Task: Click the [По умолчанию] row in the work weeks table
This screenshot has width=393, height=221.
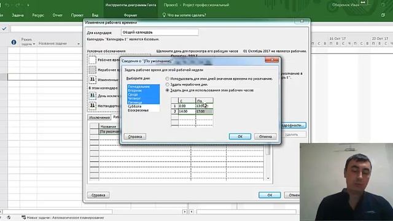Action: (x=109, y=131)
